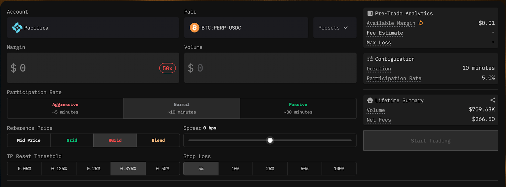The height and width of the screenshot is (187, 506).
Task: Select the Passive ~30 minutes option
Action: 298,108
